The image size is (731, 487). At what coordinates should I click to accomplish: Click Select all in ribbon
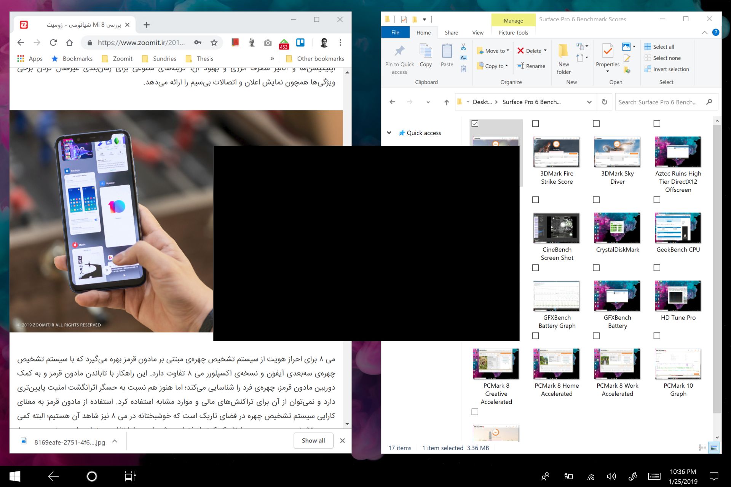[659, 47]
